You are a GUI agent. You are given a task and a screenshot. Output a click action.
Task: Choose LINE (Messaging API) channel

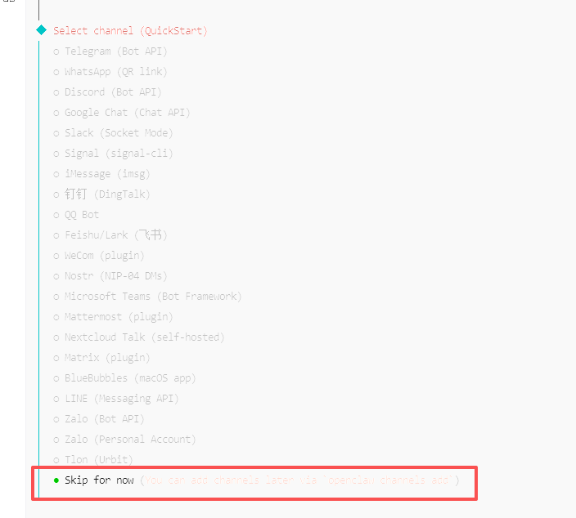tap(121, 399)
